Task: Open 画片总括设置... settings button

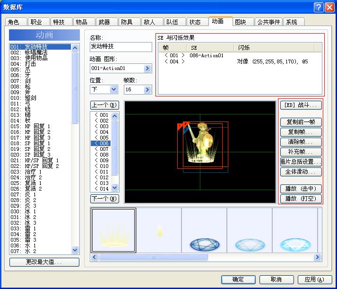Action: click(301, 162)
